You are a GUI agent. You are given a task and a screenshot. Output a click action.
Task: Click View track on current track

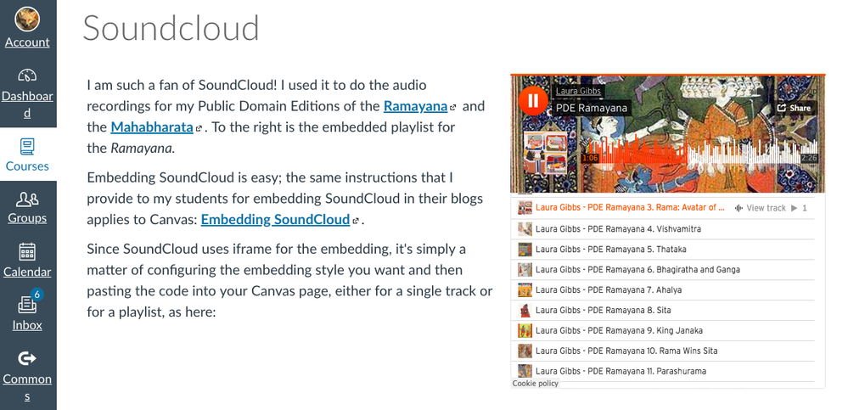[x=761, y=208]
